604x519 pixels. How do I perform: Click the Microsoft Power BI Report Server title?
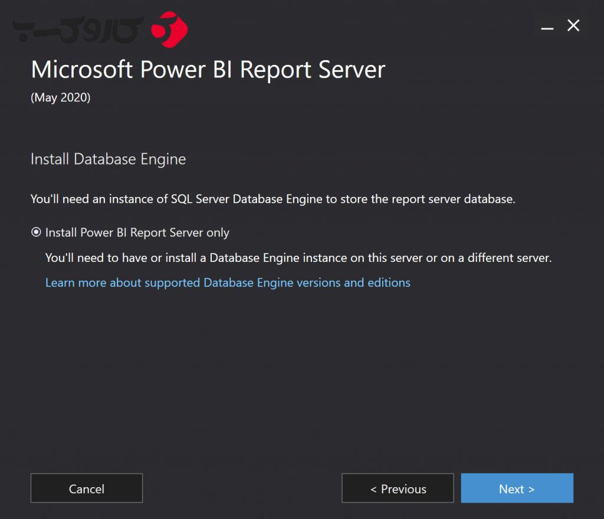point(208,70)
